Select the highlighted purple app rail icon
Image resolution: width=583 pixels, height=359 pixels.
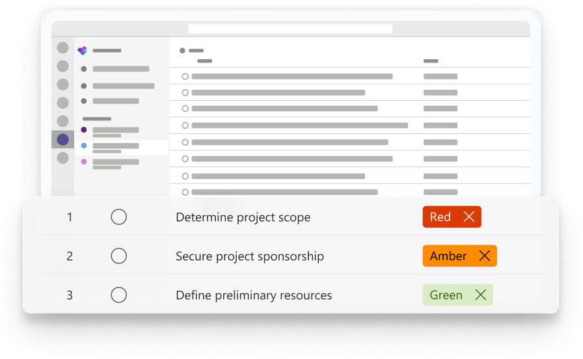(x=62, y=139)
